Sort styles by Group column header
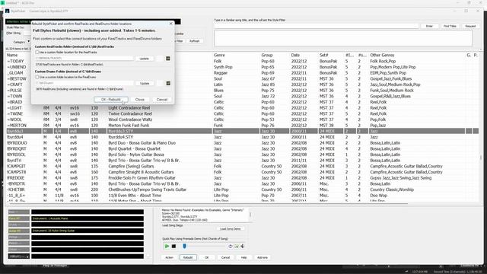Image resolution: width=487 pixels, height=274 pixels. (267, 55)
